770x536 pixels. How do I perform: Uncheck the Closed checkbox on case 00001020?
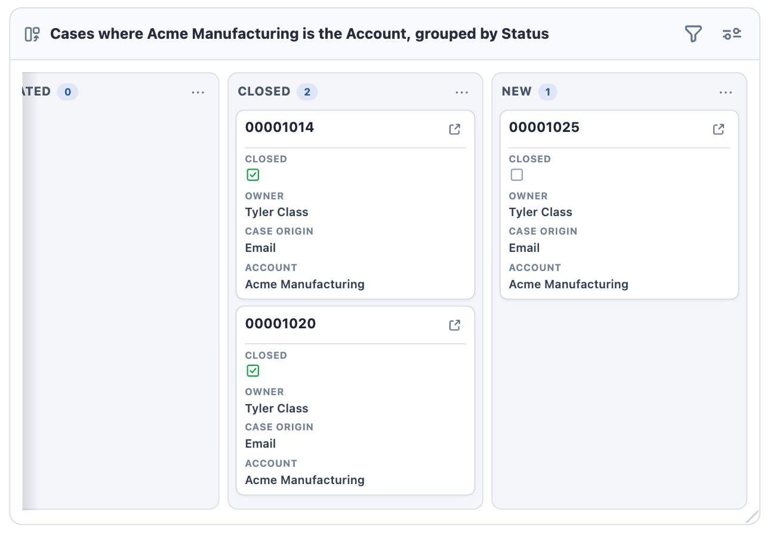pyautogui.click(x=253, y=371)
